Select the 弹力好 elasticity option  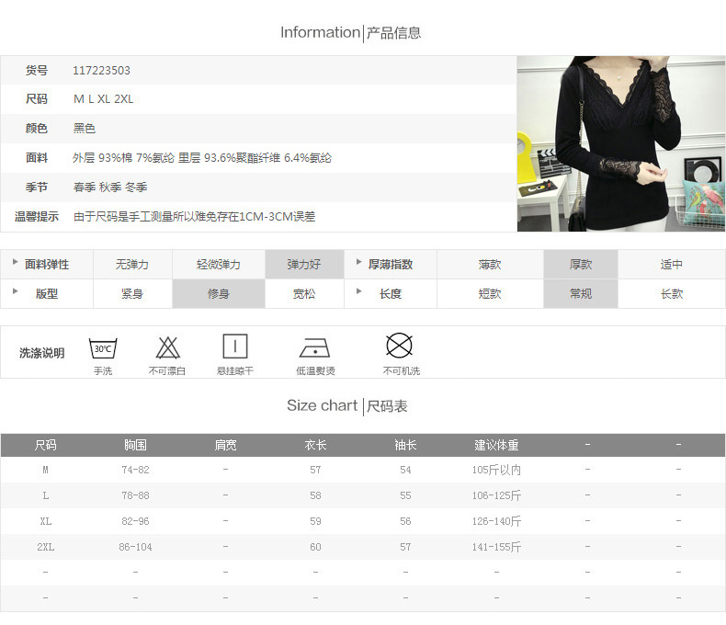(304, 265)
